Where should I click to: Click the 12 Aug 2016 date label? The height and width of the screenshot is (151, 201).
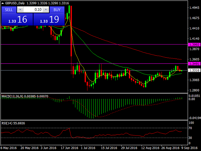[x=150, y=148]
